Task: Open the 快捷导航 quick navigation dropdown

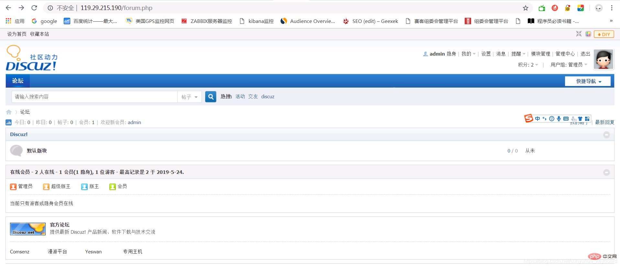Action: click(x=588, y=81)
